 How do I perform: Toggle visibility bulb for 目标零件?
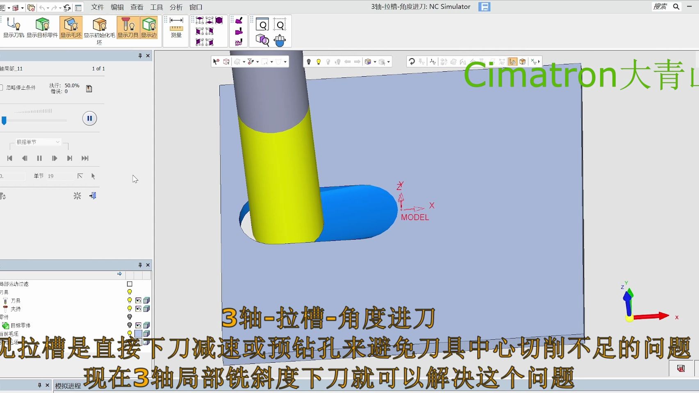[x=130, y=325]
